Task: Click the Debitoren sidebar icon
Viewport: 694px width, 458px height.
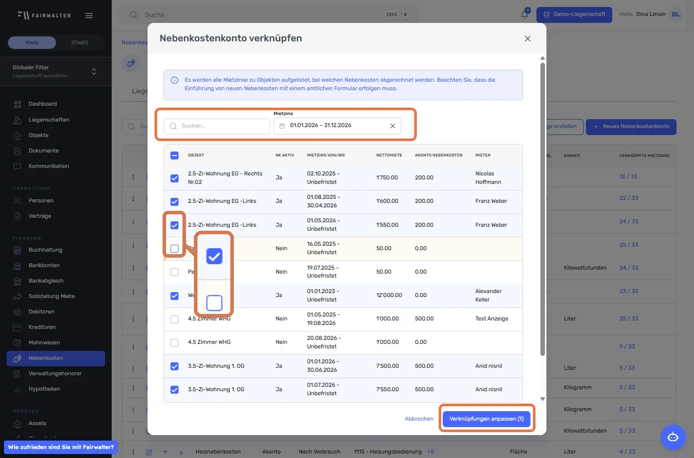Action: pos(17,312)
